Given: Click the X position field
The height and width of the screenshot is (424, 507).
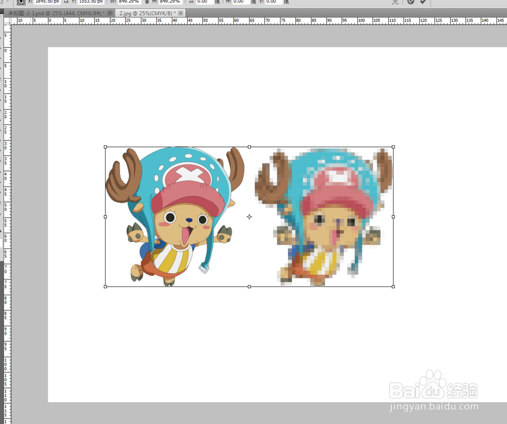Looking at the screenshot, I should click(x=47, y=2).
